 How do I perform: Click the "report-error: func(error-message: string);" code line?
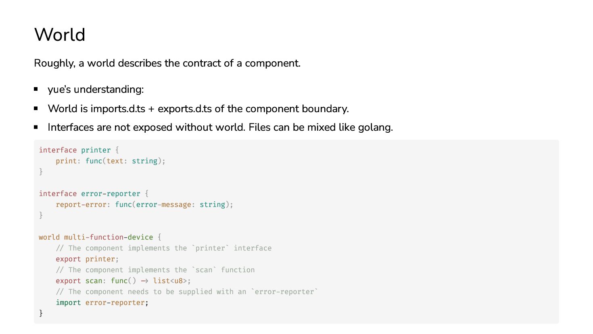[x=144, y=205]
